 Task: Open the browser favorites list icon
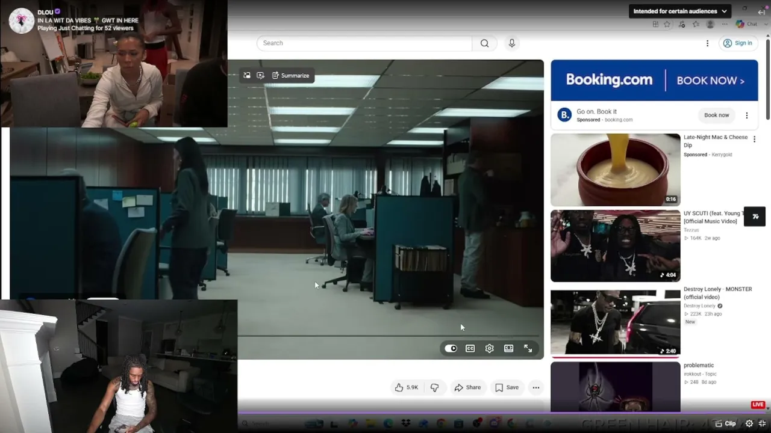696,24
